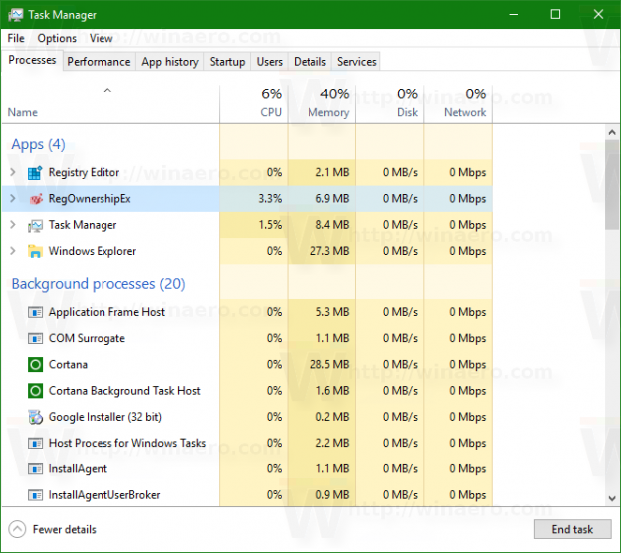Expand the Task Manager process group
Screen dimensions: 621x553
tap(13, 225)
